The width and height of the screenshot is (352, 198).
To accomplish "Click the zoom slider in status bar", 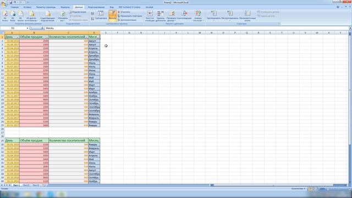I will point(339,189).
